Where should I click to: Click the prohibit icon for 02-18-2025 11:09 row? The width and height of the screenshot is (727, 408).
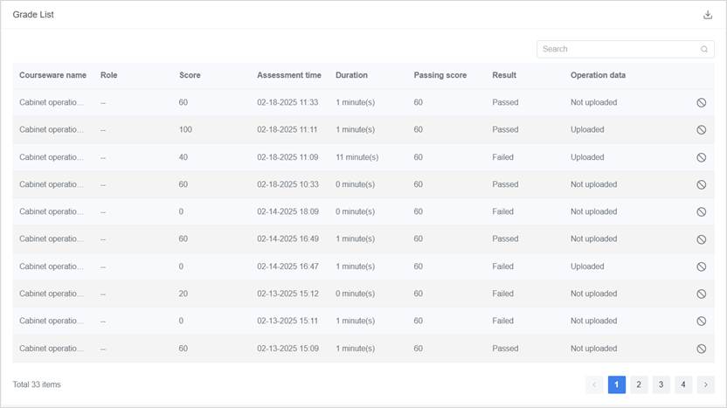coord(701,157)
